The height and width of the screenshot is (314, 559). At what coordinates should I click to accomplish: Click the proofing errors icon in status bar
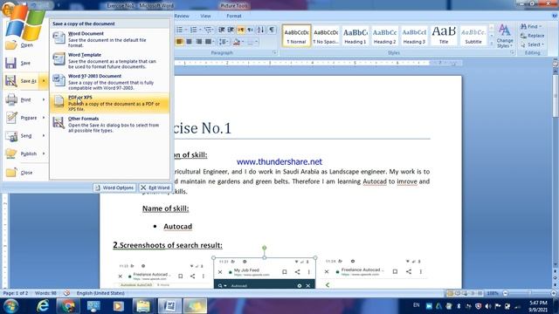click(66, 293)
